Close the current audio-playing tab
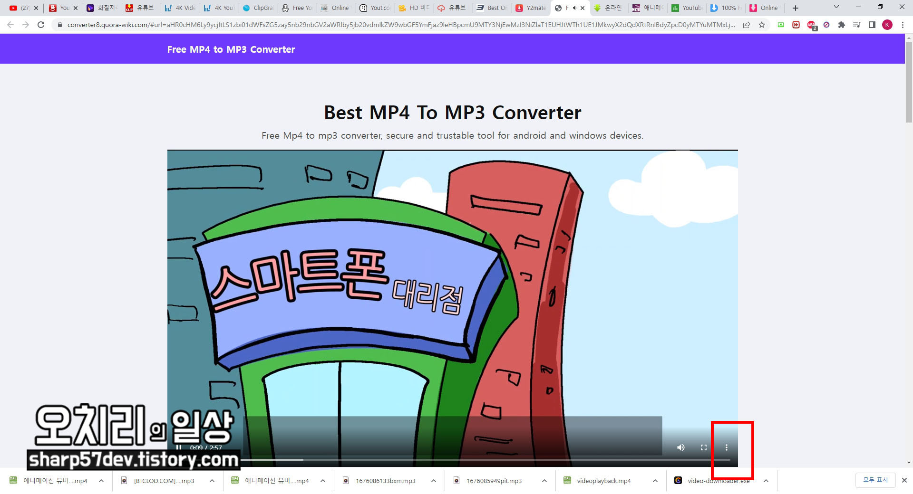 tap(583, 8)
